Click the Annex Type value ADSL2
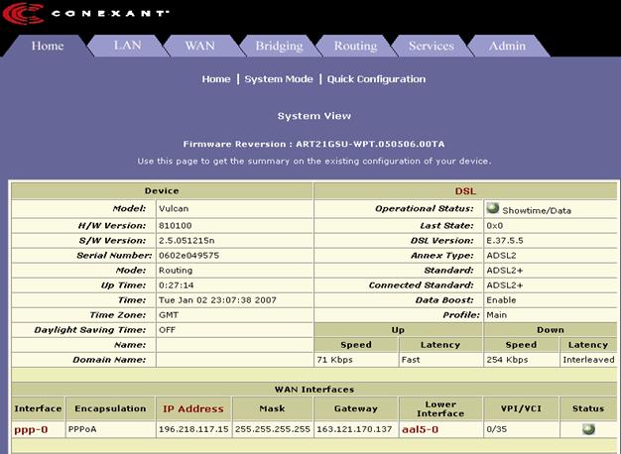The height and width of the screenshot is (454, 621). pyautogui.click(x=501, y=256)
